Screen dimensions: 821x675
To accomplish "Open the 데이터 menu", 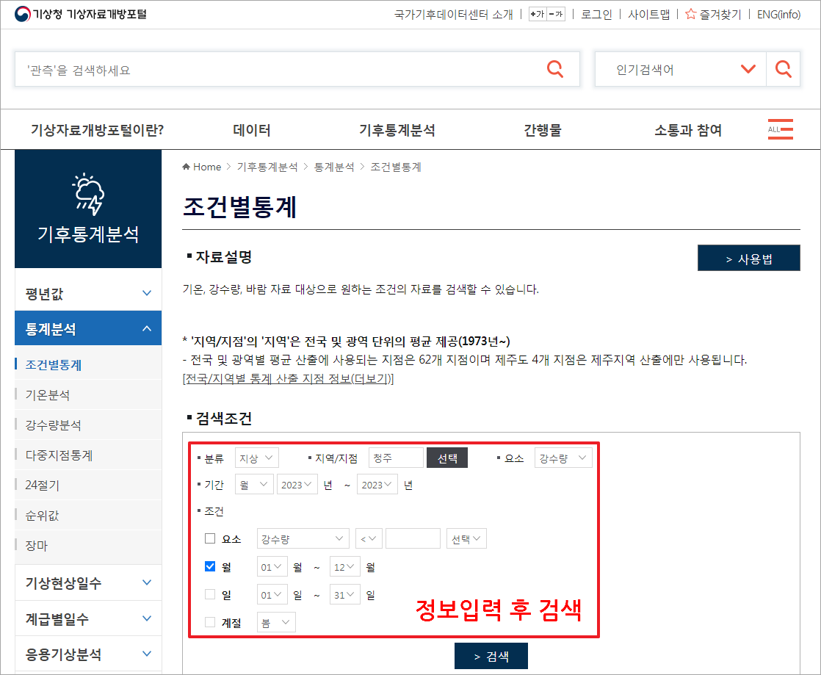I will (252, 129).
